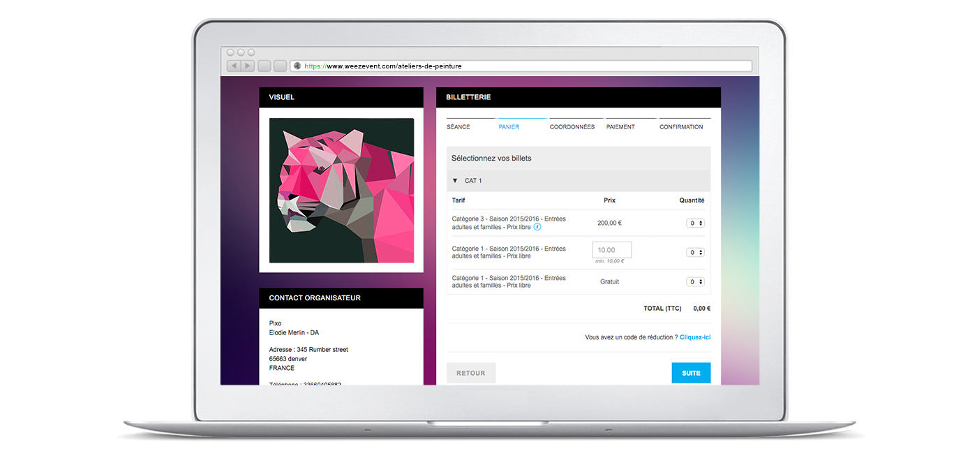Open the CONFIRMATION step tab
The image size is (977, 470).
(x=681, y=127)
